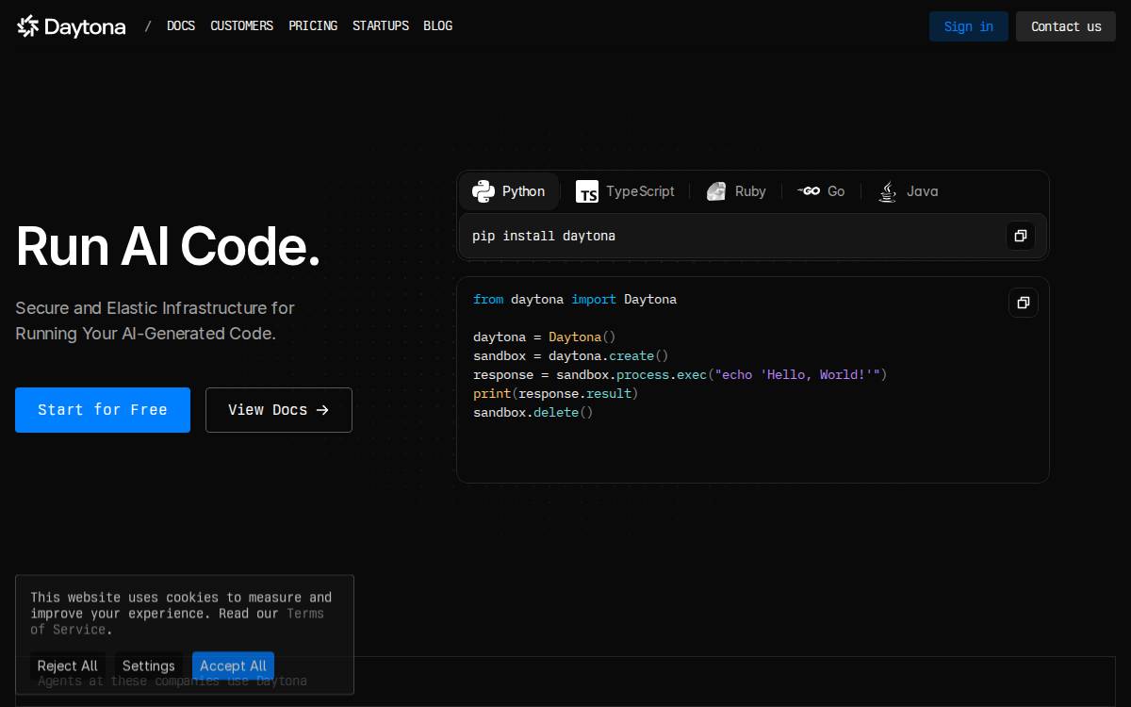This screenshot has height=707, width=1131.
Task: Click the Daytona logo
Action: click(x=72, y=26)
